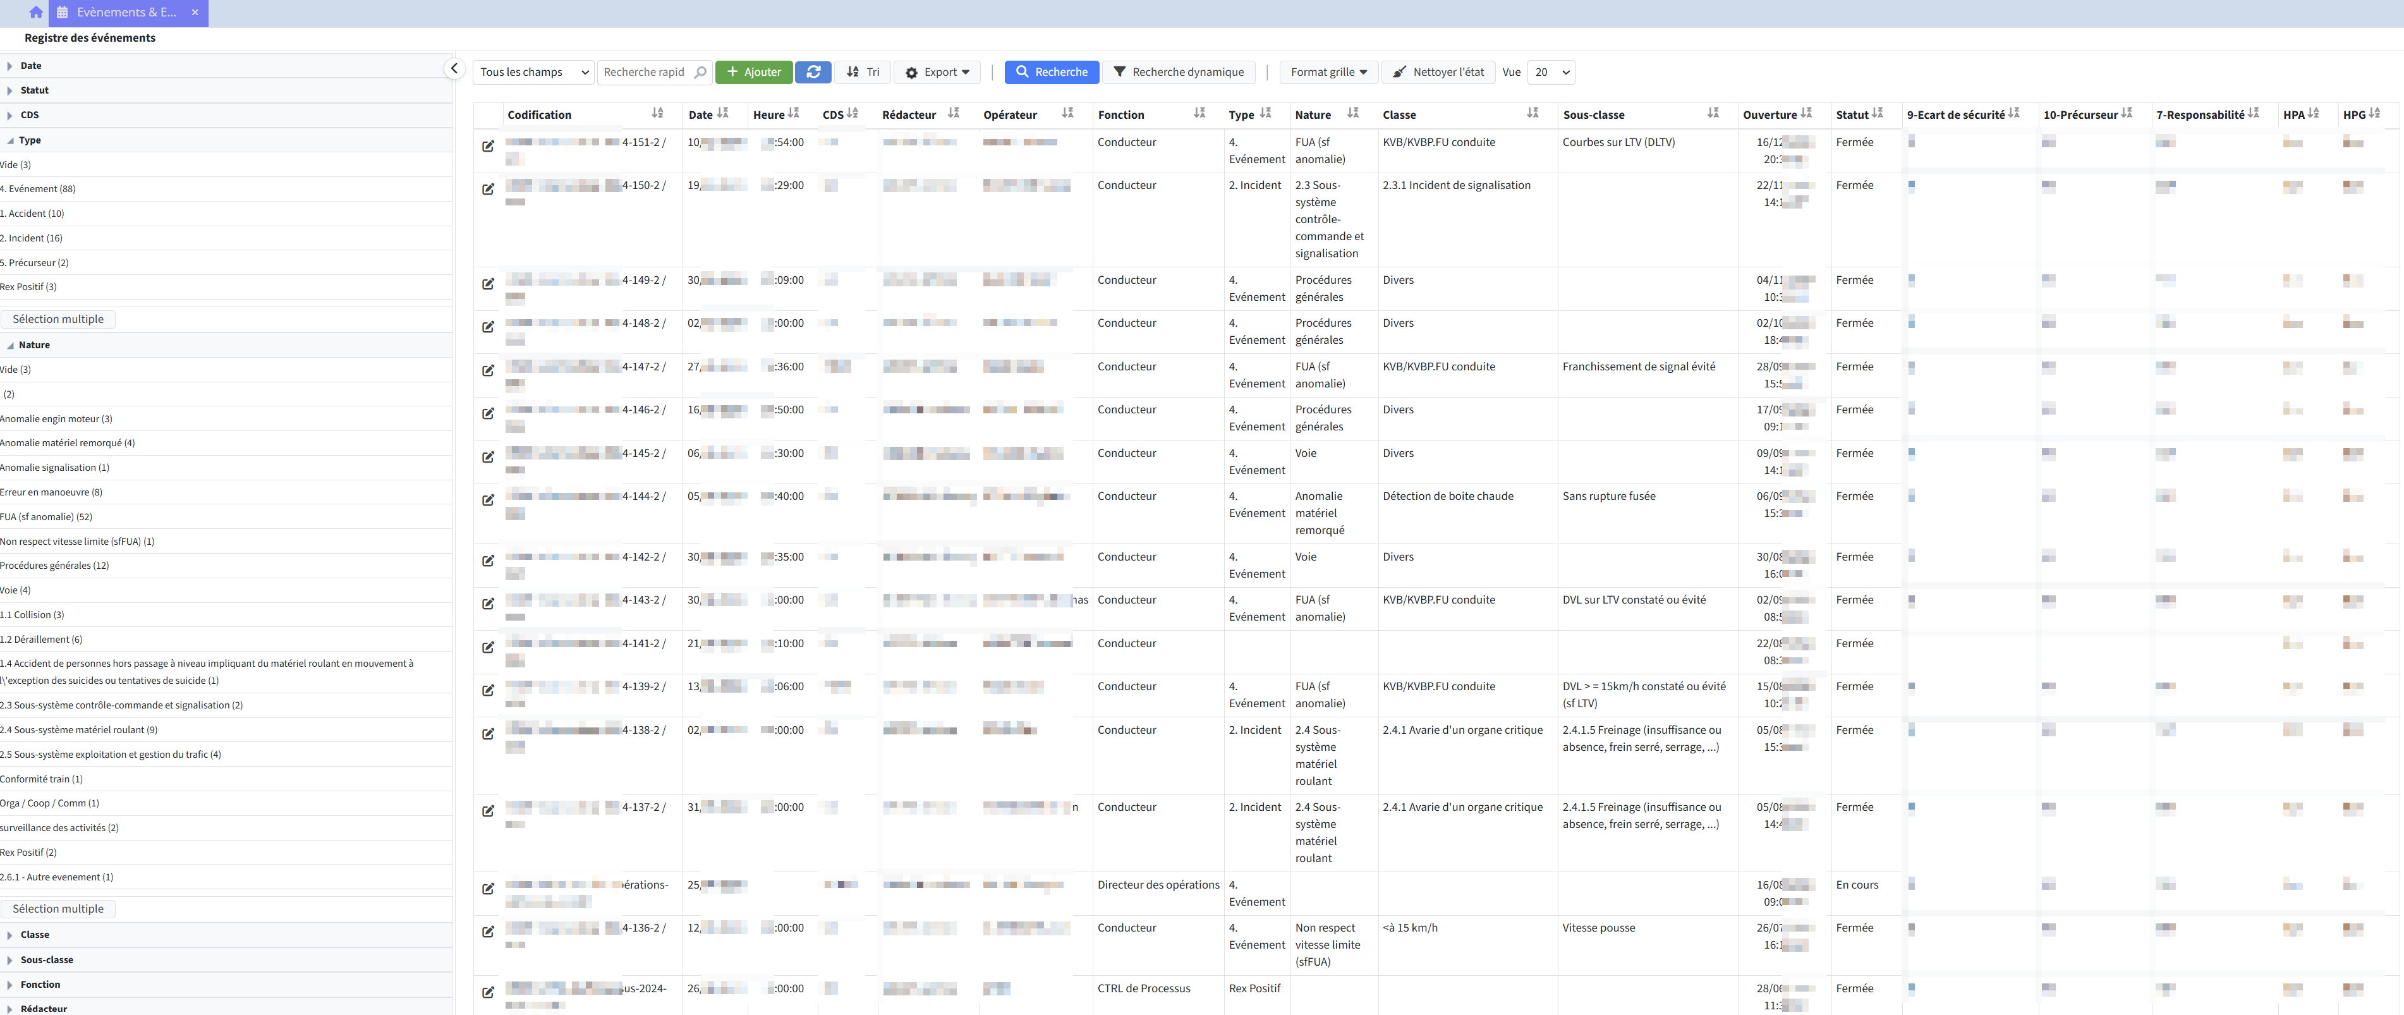The height and width of the screenshot is (1015, 2404).
Task: Filter by 'FUA (sf anomalie) (52)' nature
Action: click(47, 517)
